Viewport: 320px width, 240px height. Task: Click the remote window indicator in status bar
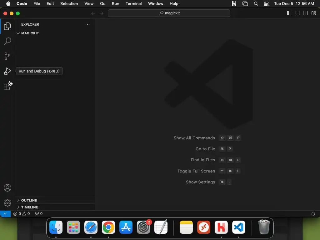coord(5,214)
